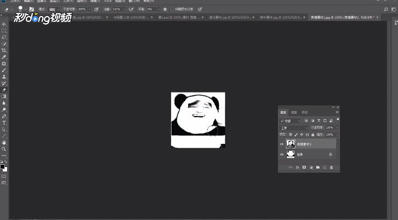Select the Zoom tool
398x220 pixels.
4,149
